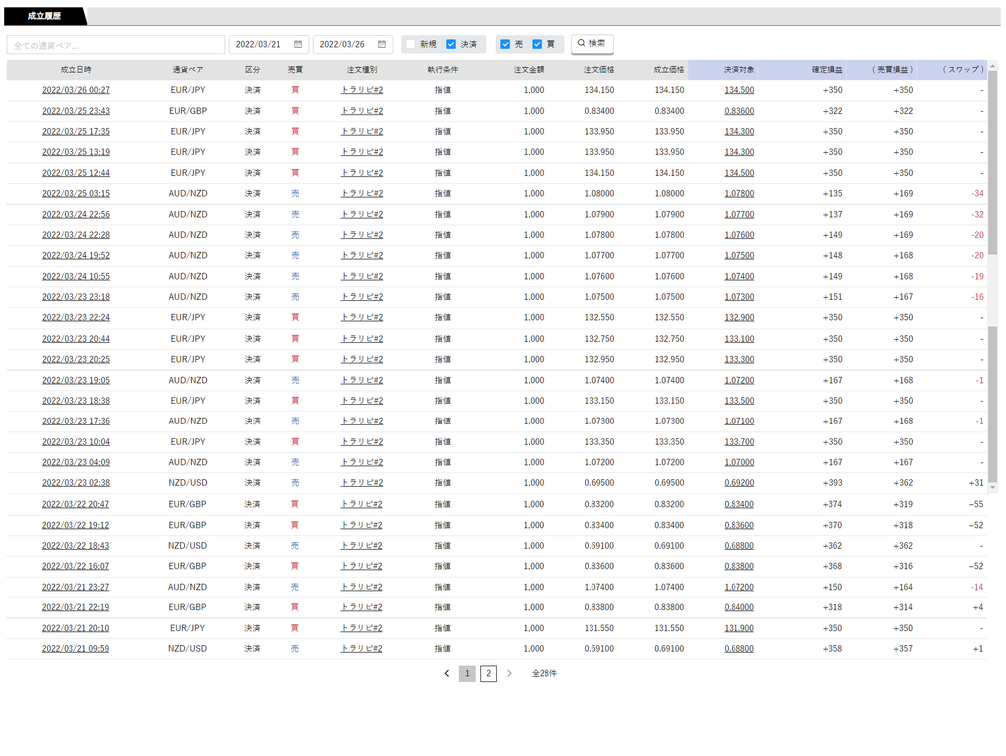Click scrollbar down arrow of the table
Image resolution: width=1006 pixels, height=756 pixels.
point(992,488)
